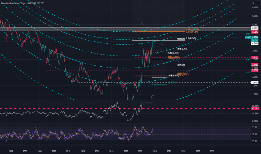This screenshot has height=154, width=261.
Task: Click the 25.00 RSI scale tick
Action: 254,141
